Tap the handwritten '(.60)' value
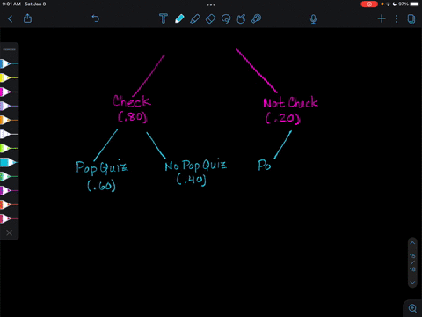The image size is (422, 317). (101, 186)
